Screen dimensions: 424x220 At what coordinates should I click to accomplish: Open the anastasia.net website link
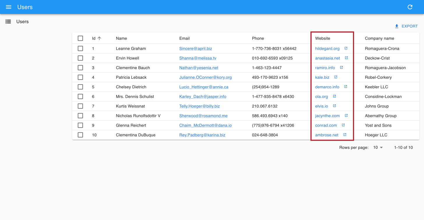327,58
